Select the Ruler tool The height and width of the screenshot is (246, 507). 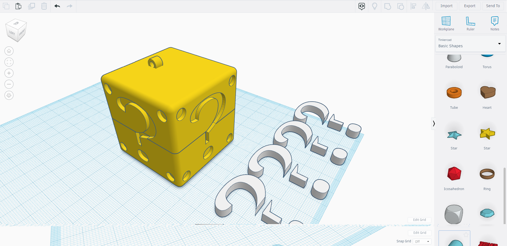tap(470, 23)
